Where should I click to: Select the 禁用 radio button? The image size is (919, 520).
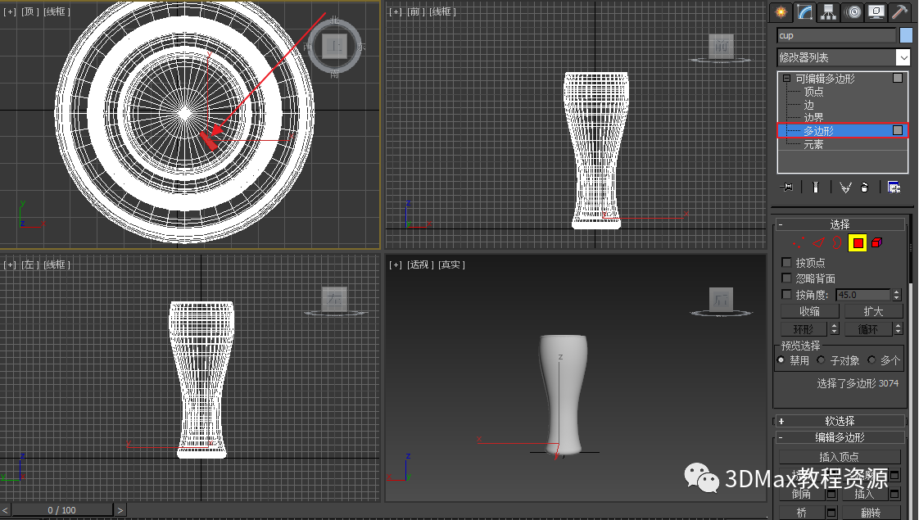781,360
